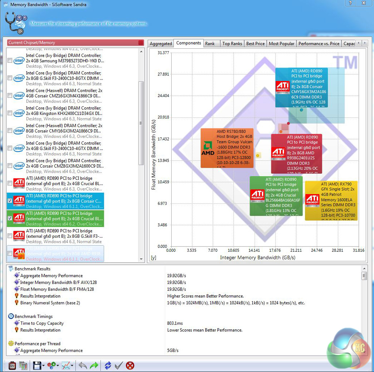Image resolution: width=374 pixels, height=372 pixels.
Task: Click AMD logo in orange chart box
Action: coord(208,149)
